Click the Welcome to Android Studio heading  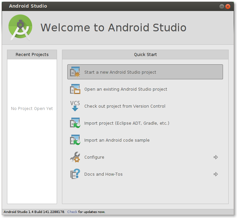113,28
